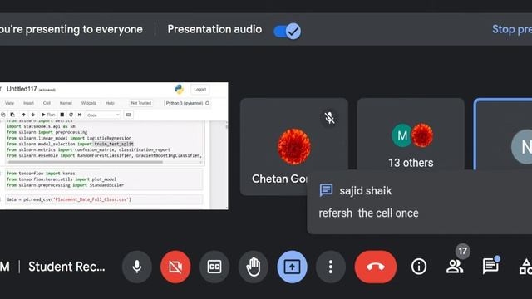
Task: Click the tensorflow keras import cell
Action: coord(104,179)
